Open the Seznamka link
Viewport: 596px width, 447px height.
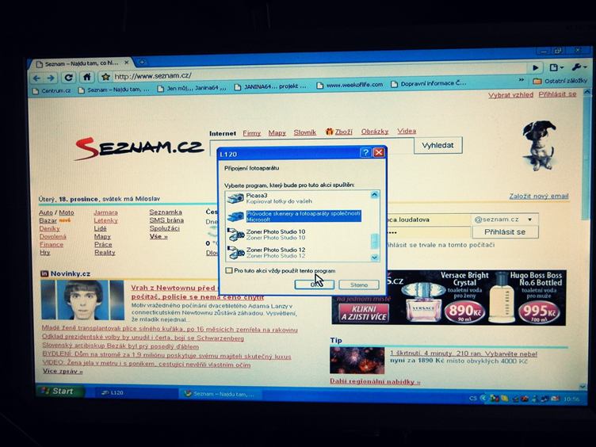click(166, 212)
